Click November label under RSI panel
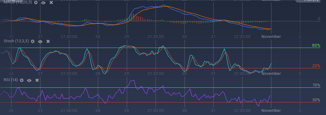The image size is (326, 115). [x=271, y=110]
